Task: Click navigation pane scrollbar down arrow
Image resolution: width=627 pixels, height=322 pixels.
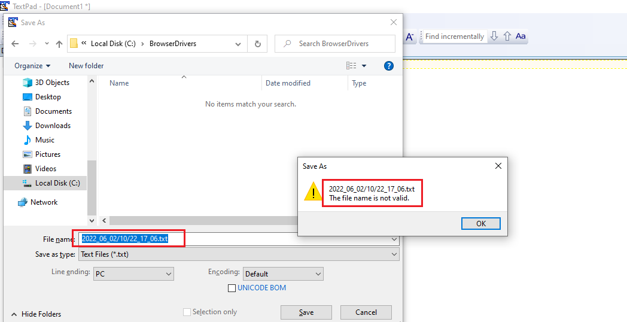Action: click(x=92, y=220)
